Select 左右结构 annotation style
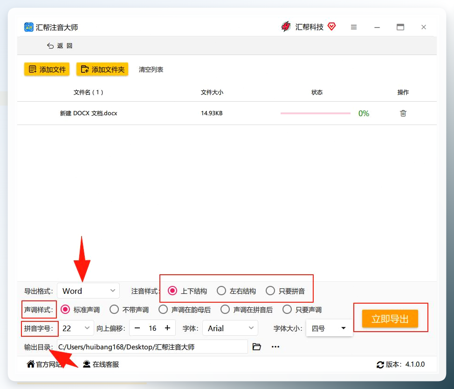 tap(236, 291)
